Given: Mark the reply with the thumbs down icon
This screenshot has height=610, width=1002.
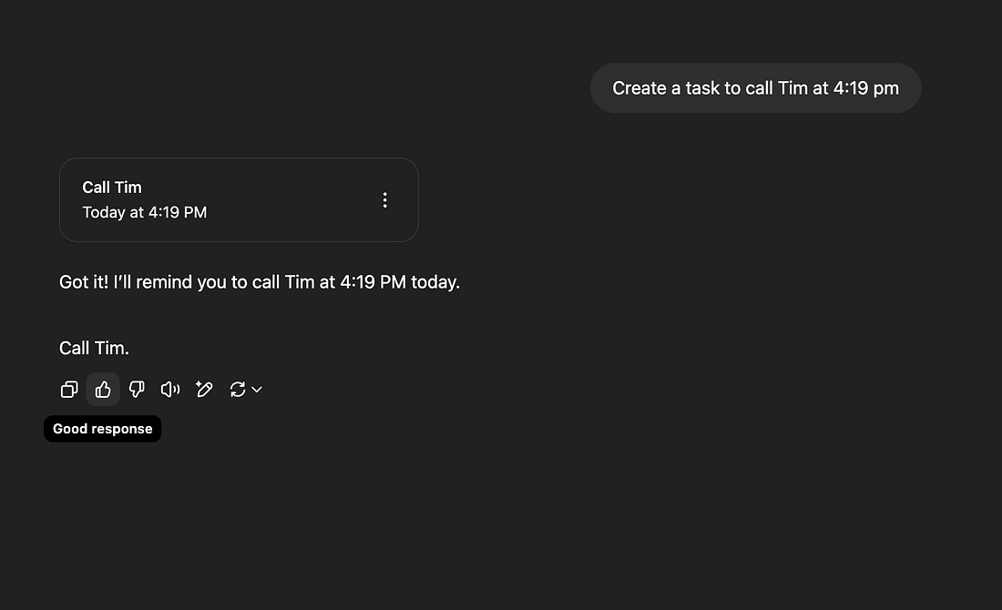Looking at the screenshot, I should coord(137,390).
